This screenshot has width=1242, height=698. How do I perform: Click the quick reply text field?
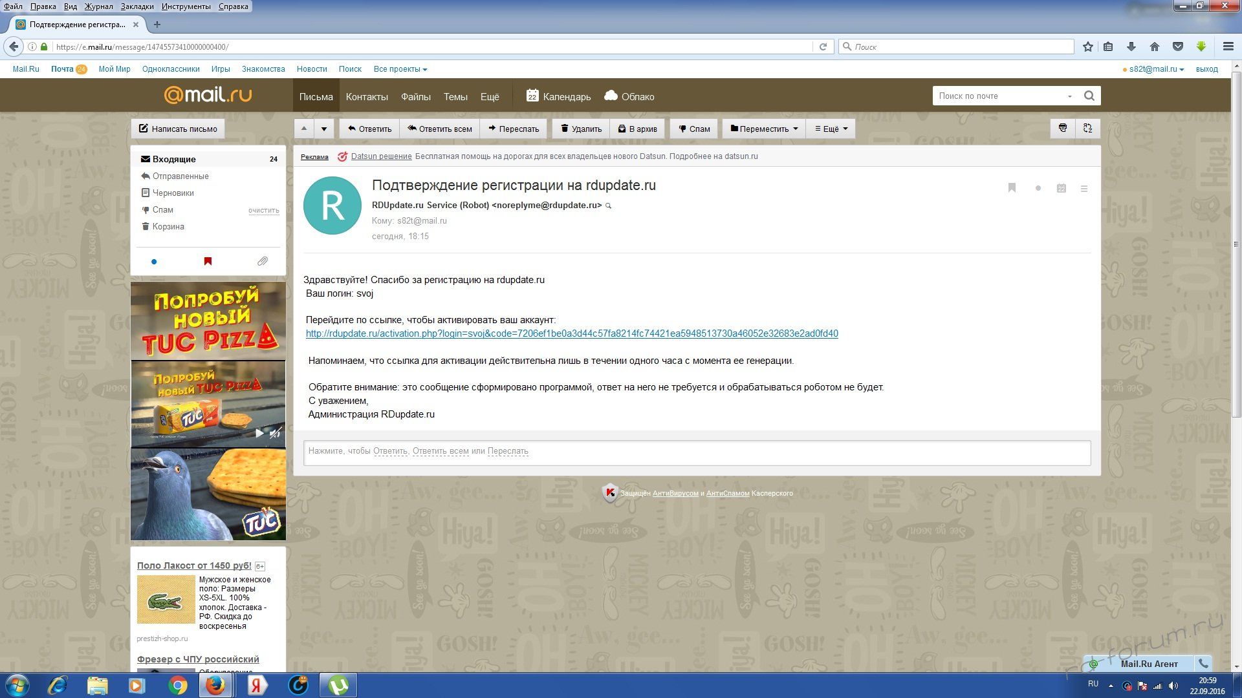(x=697, y=451)
